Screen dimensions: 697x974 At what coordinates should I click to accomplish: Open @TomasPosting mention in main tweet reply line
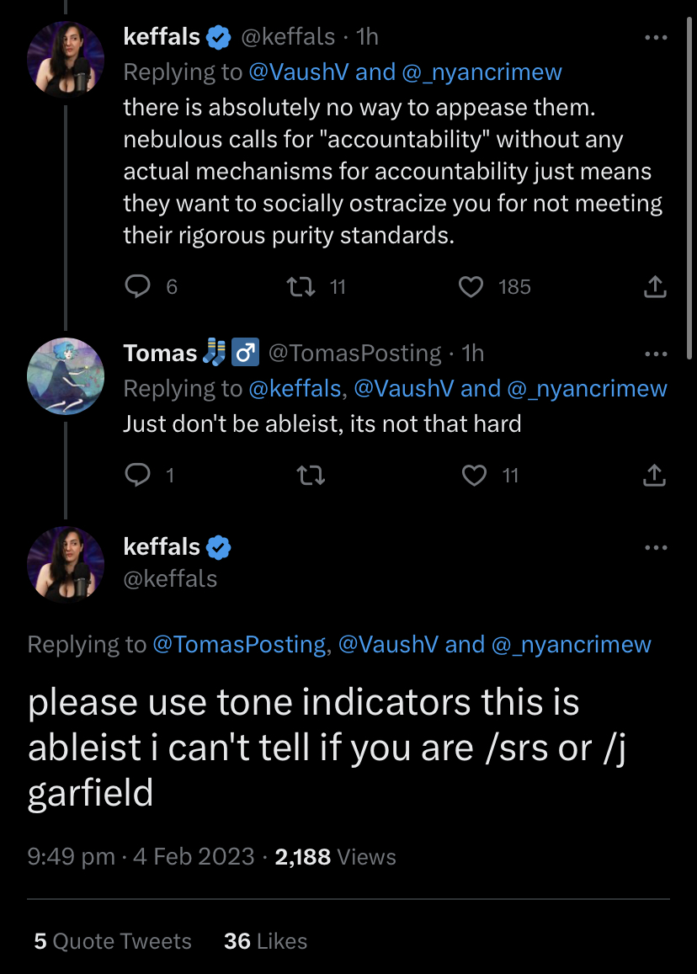(x=239, y=644)
